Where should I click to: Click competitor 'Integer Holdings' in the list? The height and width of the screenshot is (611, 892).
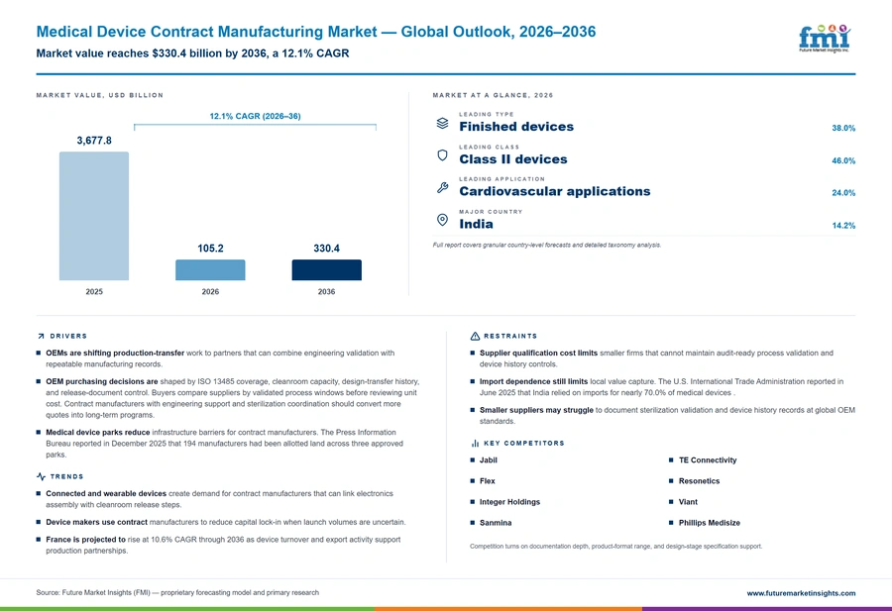[x=509, y=502]
